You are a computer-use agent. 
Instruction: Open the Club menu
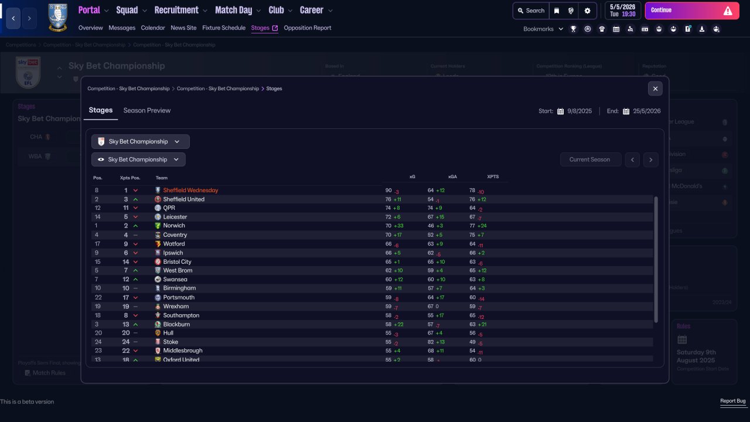pos(281,10)
